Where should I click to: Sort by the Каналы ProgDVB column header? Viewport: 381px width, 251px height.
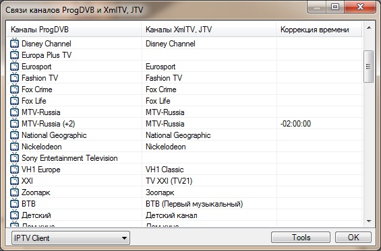tap(74, 30)
